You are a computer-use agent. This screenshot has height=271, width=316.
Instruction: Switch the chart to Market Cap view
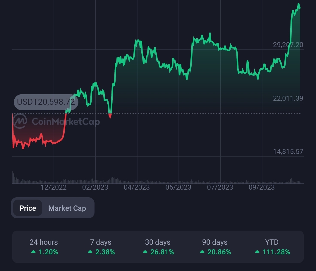coord(67,208)
